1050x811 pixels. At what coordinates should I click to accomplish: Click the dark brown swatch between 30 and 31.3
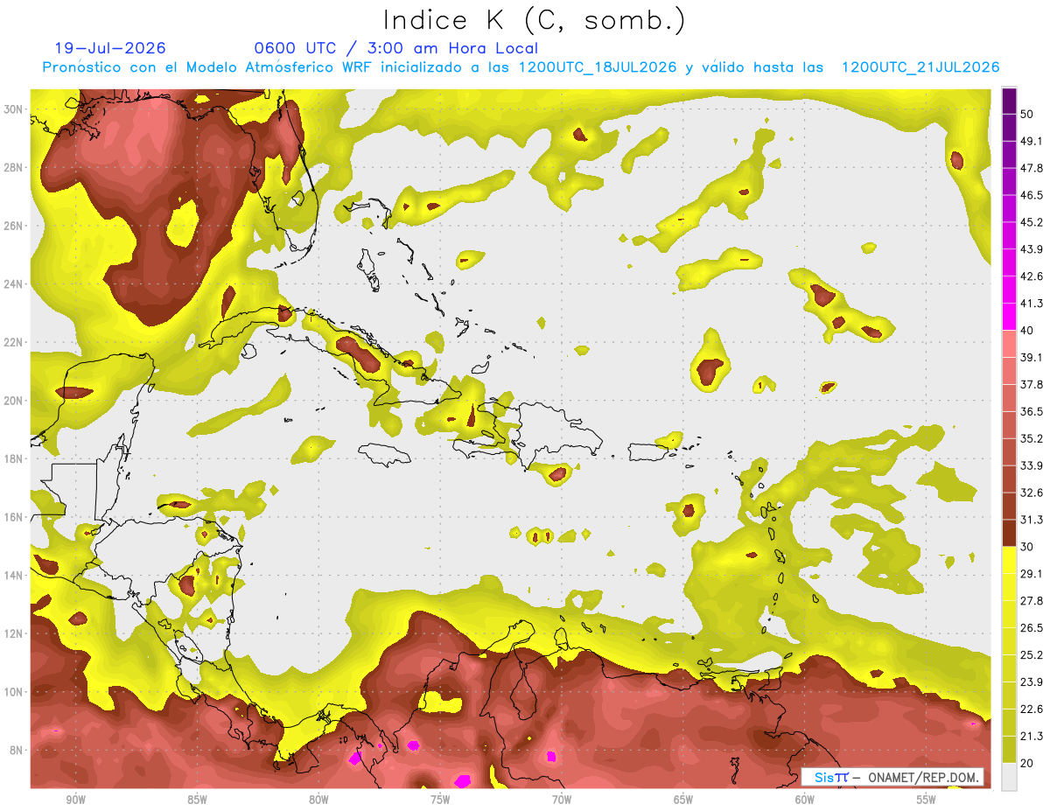tap(1010, 534)
